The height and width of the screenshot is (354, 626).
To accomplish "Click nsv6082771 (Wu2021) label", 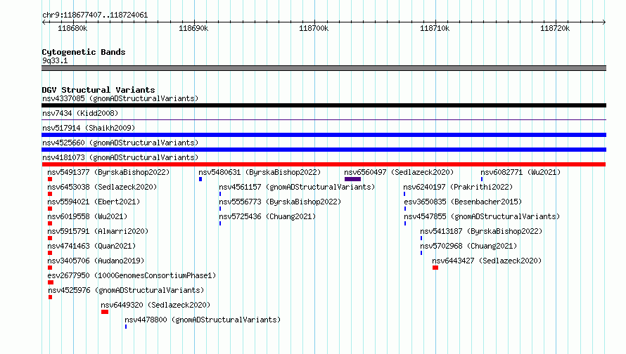I will coord(520,172).
